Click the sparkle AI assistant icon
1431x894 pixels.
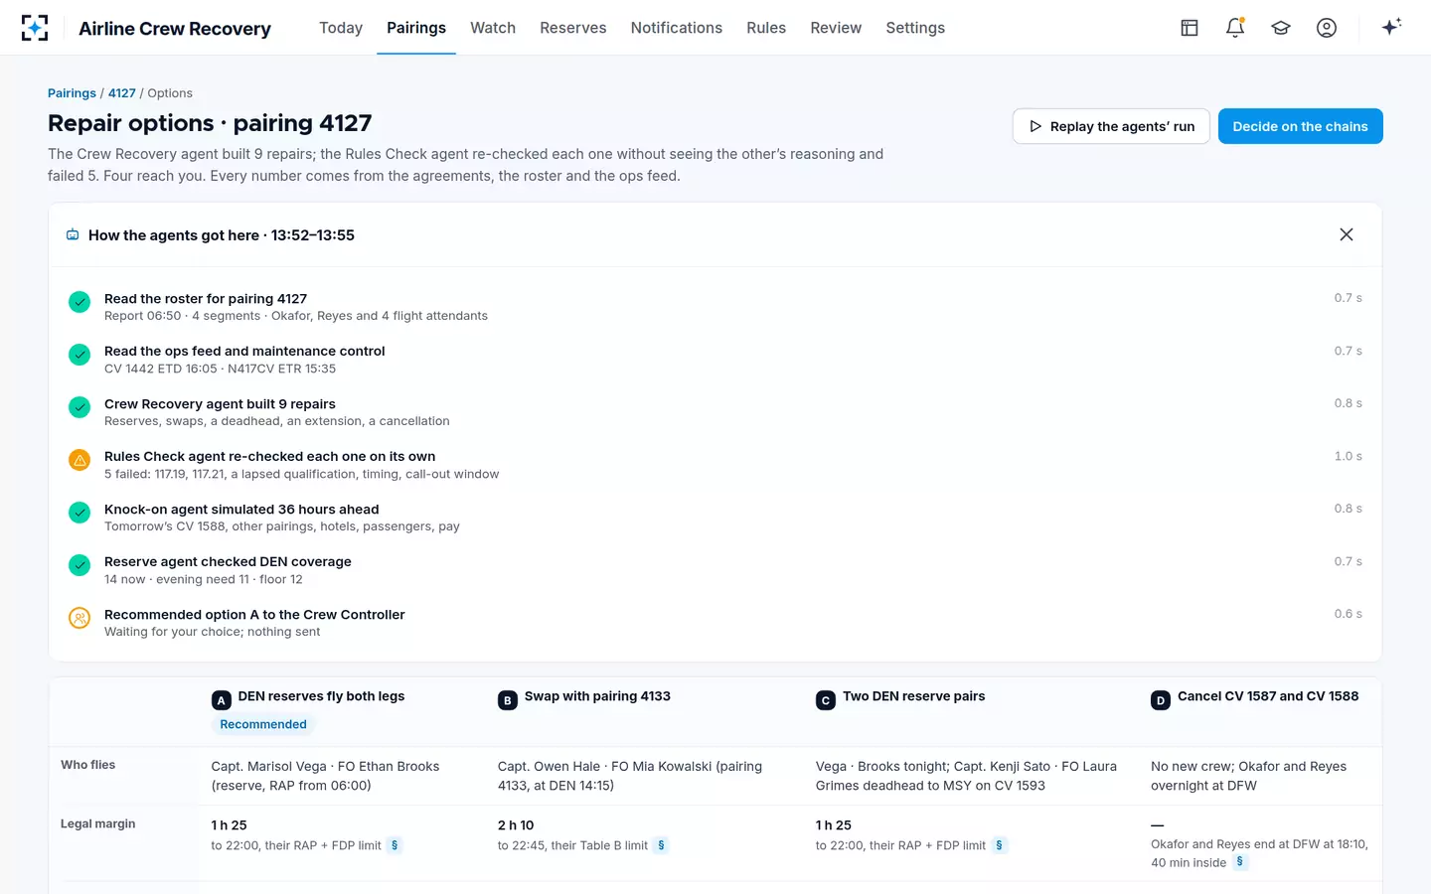[x=1391, y=27]
